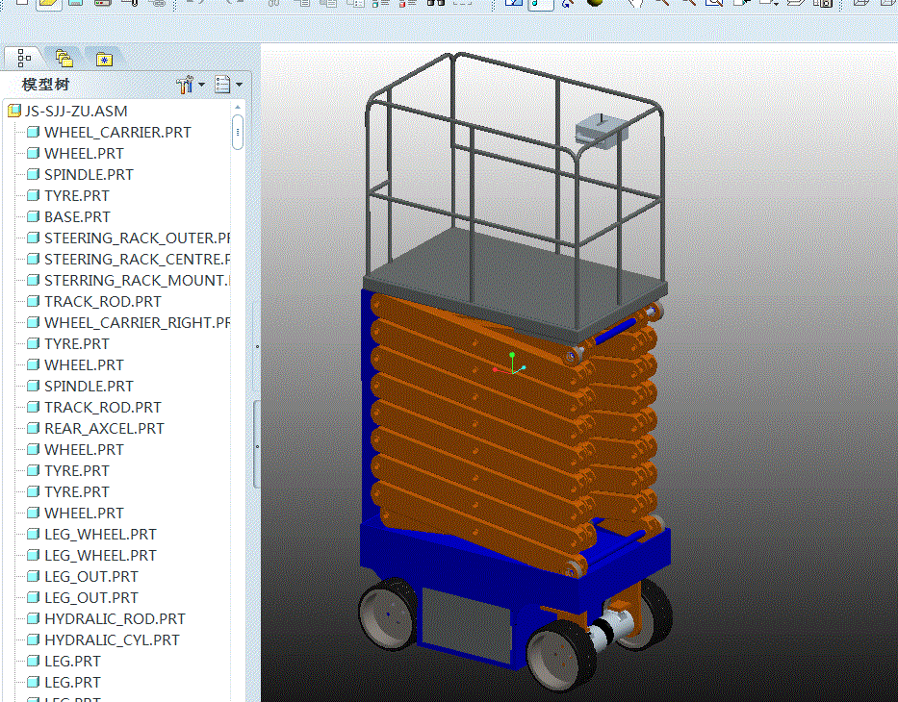This screenshot has width=898, height=702.
Task: Select LEG_OUT.PRT directly above HYDRALIC_ROD.PRT
Action: tap(83, 598)
